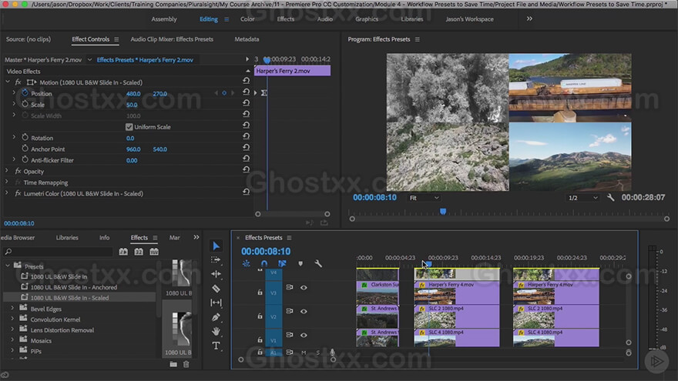The height and width of the screenshot is (381, 678).
Task: Click Export Frame icon in Effect Controls
Action: pos(324,223)
